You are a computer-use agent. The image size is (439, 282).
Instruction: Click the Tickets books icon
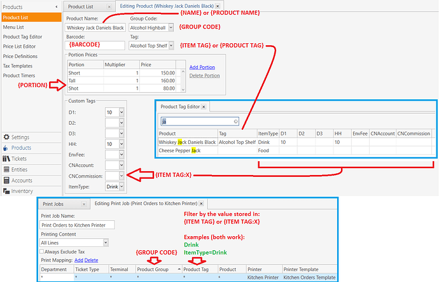tap(6, 159)
